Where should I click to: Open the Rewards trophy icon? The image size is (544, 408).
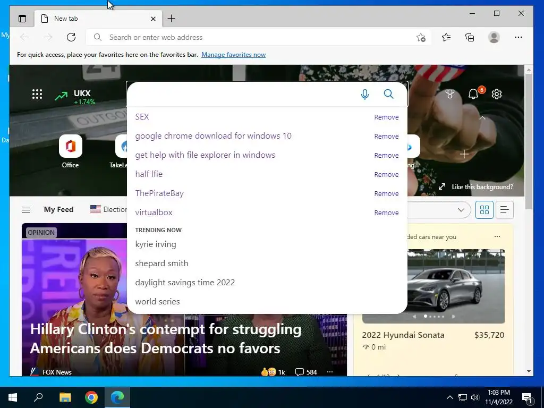click(x=449, y=94)
